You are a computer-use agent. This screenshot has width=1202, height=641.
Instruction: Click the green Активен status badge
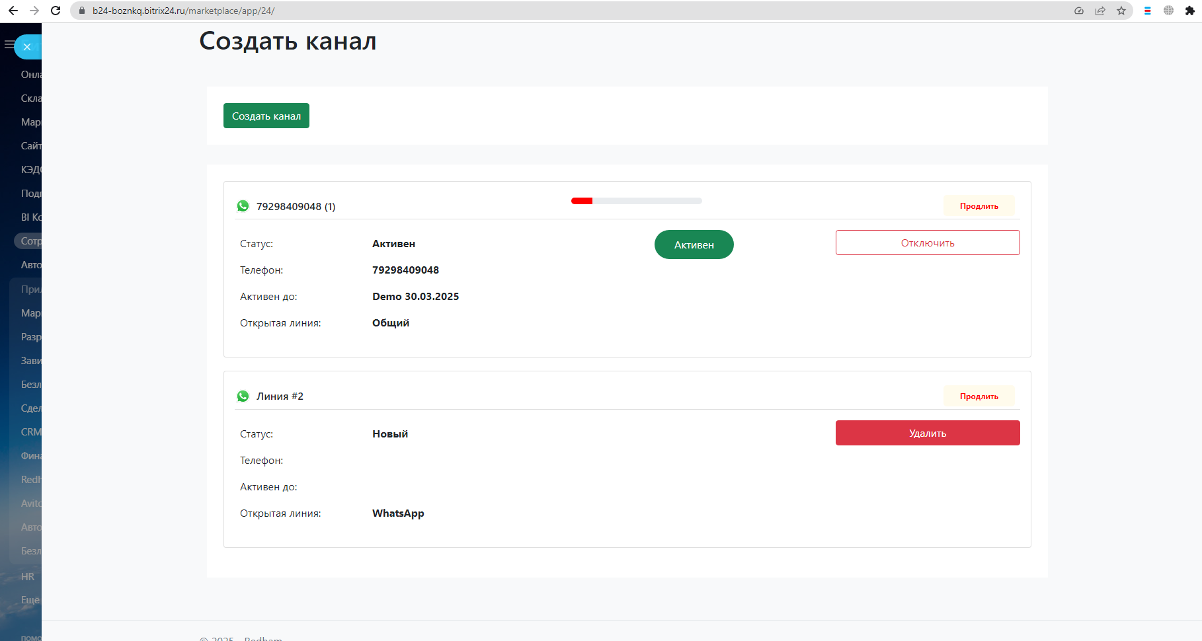click(x=694, y=245)
